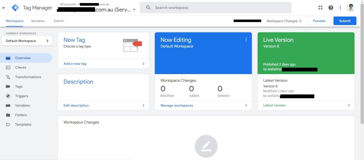This screenshot has width=364, height=160.
Task: Open the top bar more options
Action: tap(340, 8)
